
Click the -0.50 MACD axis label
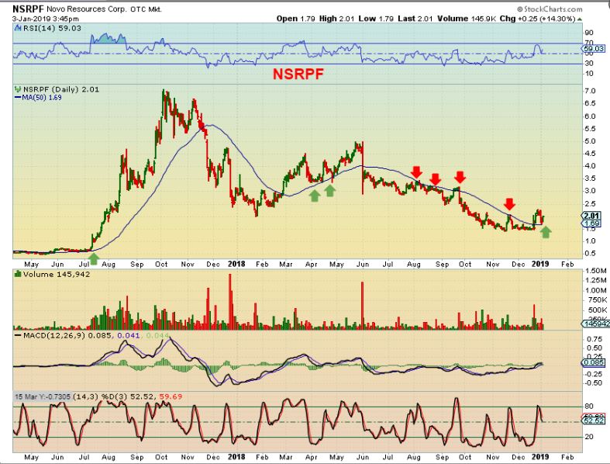[594, 383]
